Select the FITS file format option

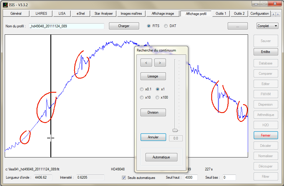(x=149, y=26)
